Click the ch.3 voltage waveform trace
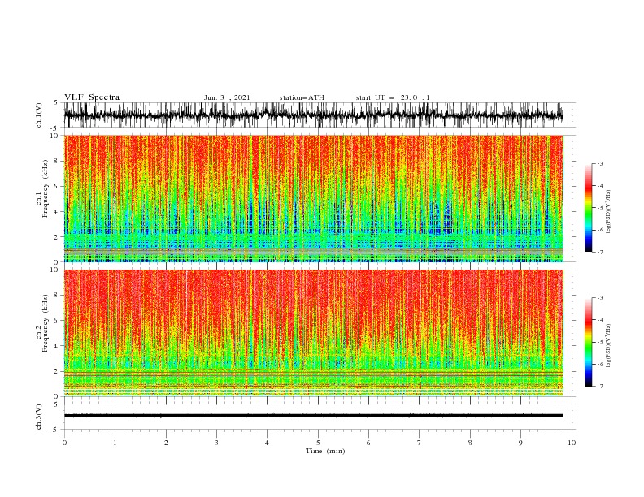 [x=313, y=416]
